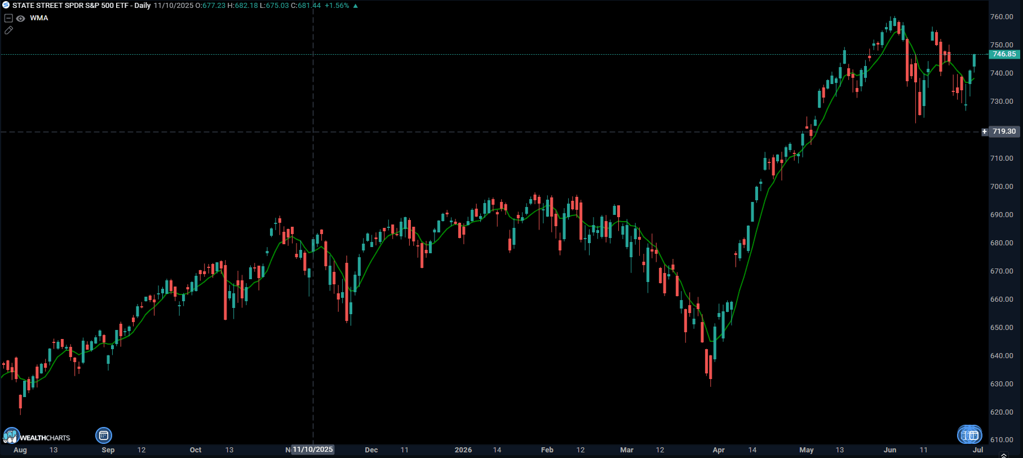Click the plus icon beside 719.30
This screenshot has height=458, width=1023.
click(x=985, y=131)
